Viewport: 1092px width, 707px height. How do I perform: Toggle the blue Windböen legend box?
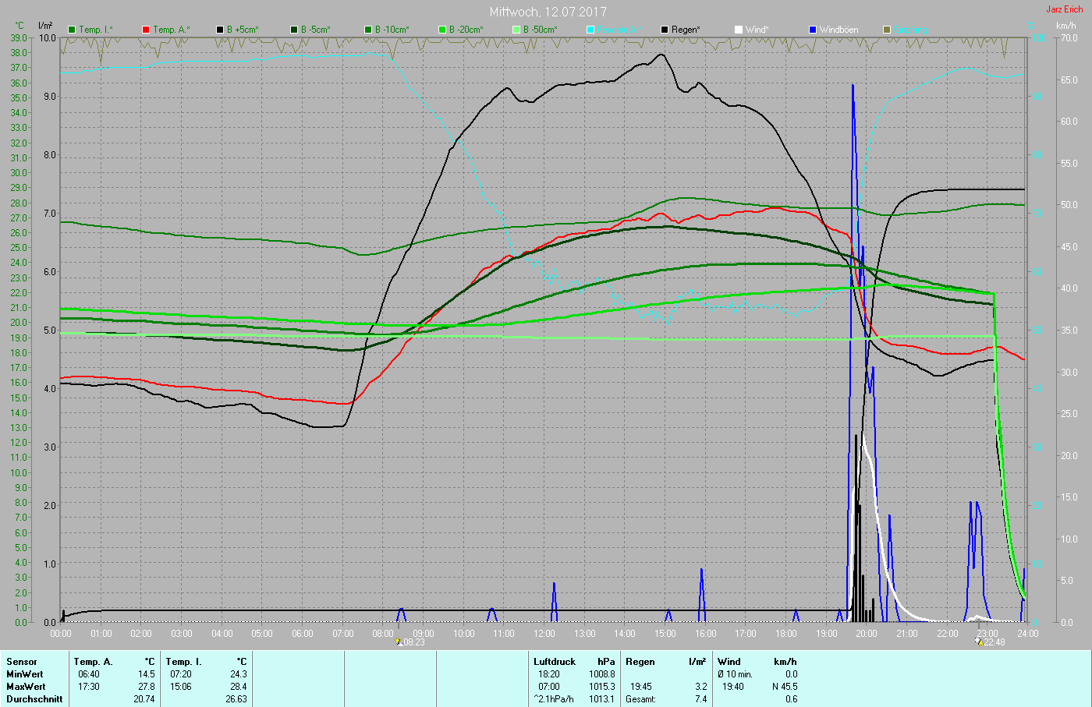click(x=813, y=30)
